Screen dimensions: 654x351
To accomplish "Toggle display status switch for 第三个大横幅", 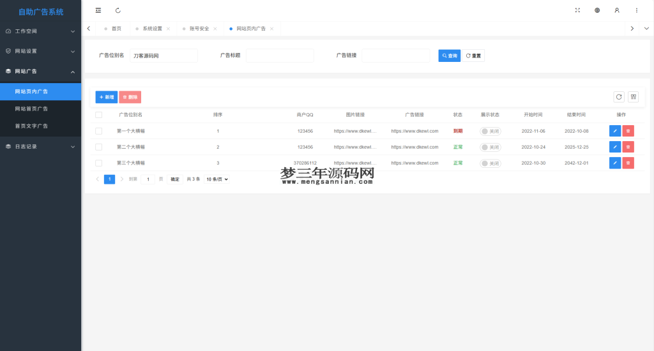I will (x=490, y=163).
